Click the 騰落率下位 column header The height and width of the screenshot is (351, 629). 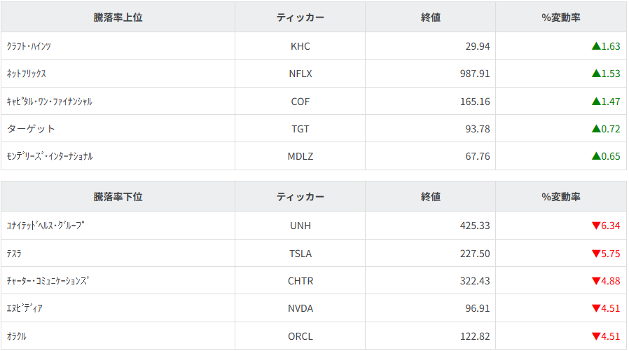coord(118,197)
